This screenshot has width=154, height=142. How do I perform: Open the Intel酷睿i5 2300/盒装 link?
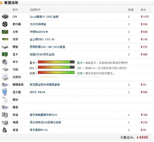44,17
